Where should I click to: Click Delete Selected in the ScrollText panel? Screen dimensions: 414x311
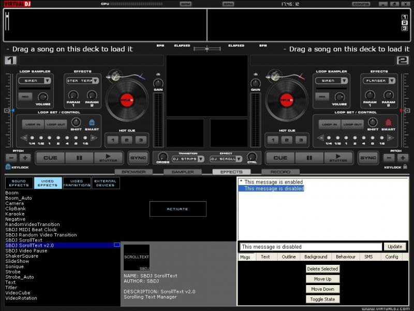(322, 268)
